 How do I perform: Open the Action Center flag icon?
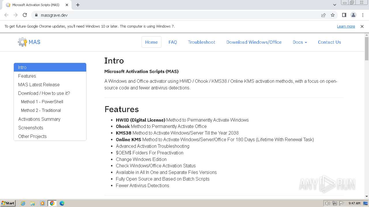coord(342,203)
